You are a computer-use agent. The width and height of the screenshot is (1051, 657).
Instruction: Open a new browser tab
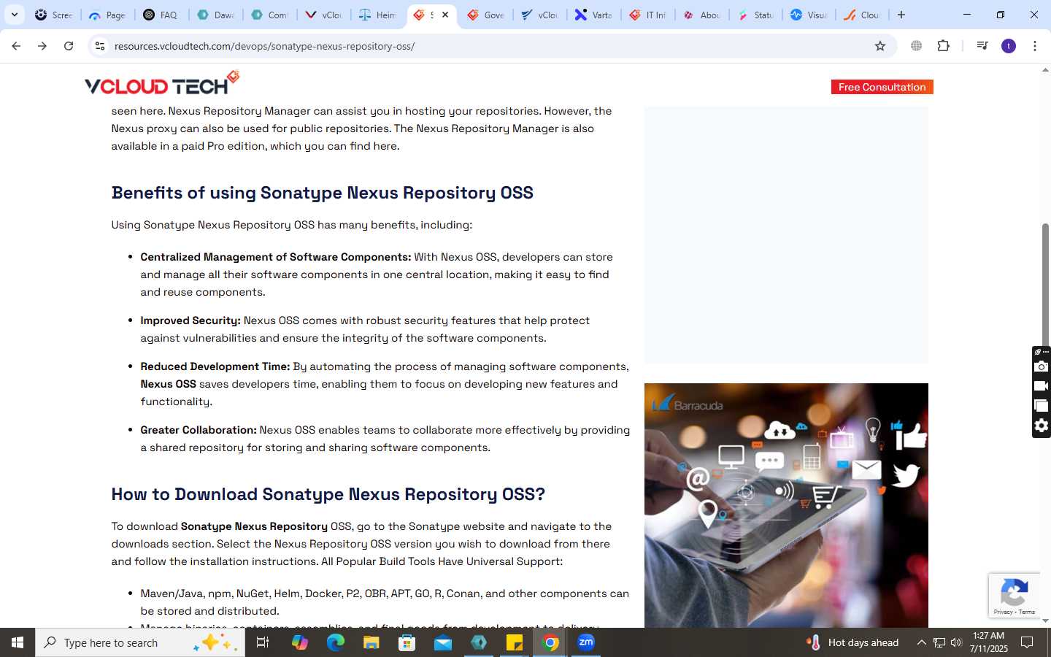(x=901, y=15)
